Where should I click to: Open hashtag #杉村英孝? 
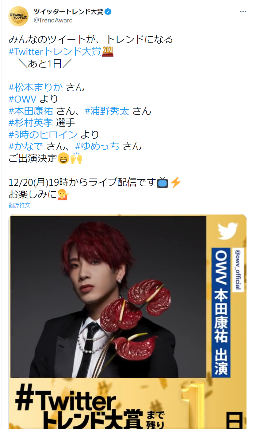pos(31,123)
